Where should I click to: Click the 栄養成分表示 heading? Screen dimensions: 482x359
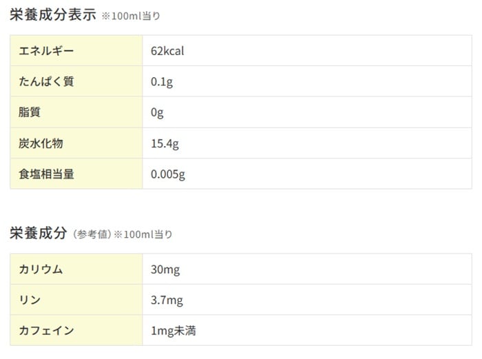click(x=53, y=15)
